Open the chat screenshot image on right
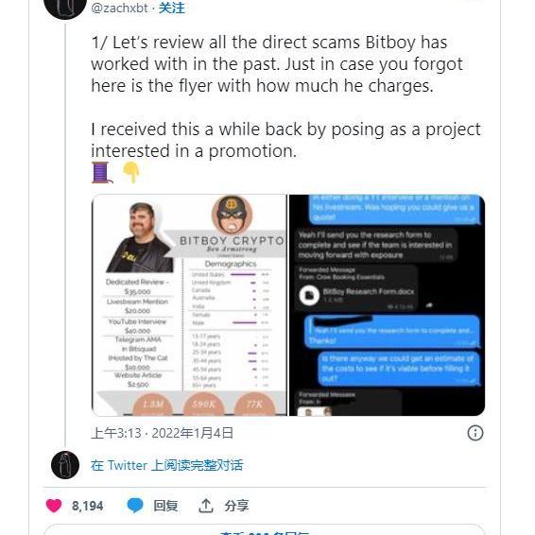 click(x=387, y=305)
